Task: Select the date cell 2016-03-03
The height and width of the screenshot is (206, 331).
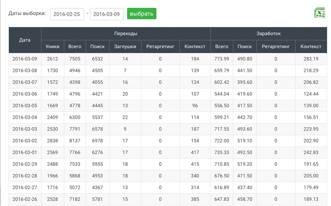Action: pos(25,129)
